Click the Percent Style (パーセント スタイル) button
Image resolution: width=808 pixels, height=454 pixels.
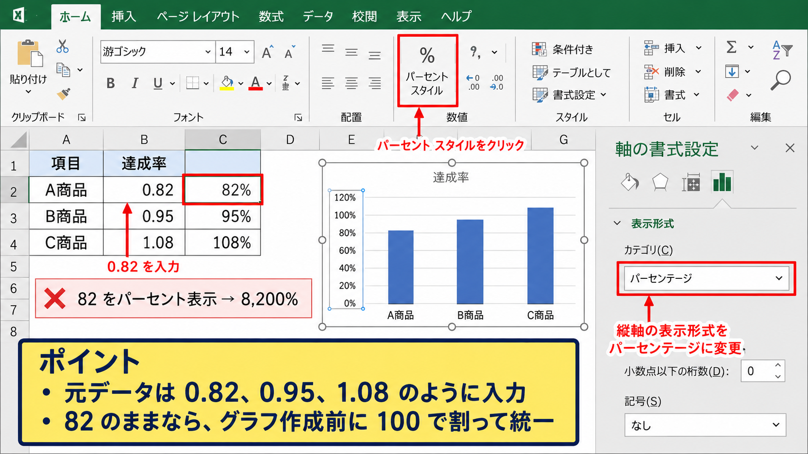pos(427,71)
